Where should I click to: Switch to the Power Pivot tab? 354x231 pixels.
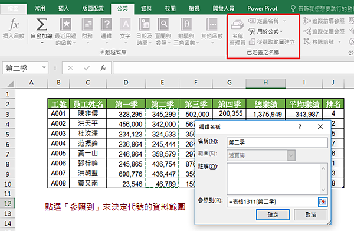[263, 9]
